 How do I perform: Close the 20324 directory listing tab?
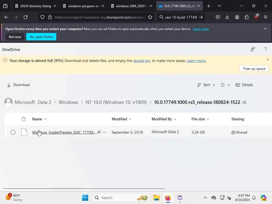(55, 6)
